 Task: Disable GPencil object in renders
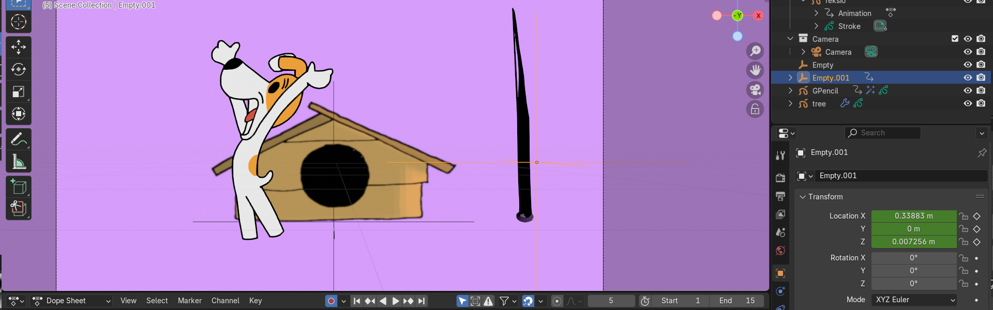[x=981, y=90]
